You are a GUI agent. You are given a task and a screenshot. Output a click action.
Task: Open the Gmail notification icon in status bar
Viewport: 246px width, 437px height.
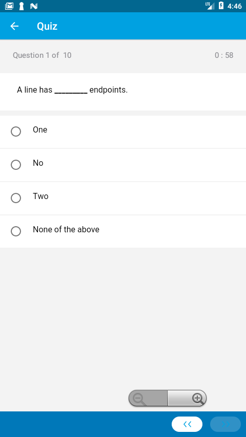pos(9,6)
